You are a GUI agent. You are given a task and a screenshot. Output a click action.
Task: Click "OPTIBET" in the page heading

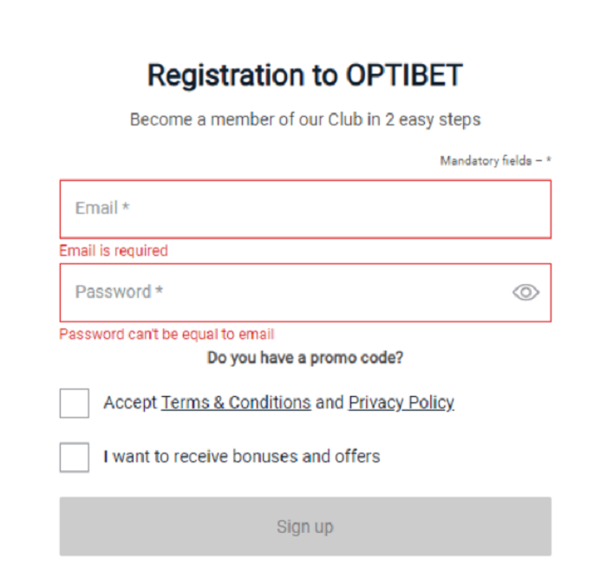tap(404, 75)
